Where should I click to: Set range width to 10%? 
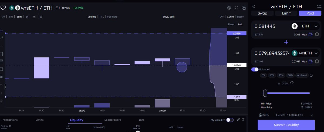click(x=272, y=75)
